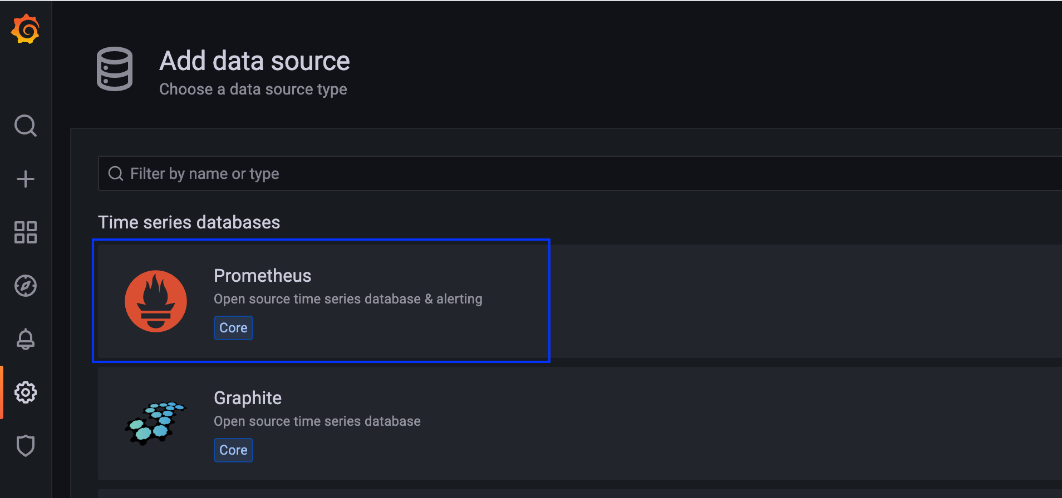Image resolution: width=1062 pixels, height=498 pixels.
Task: Click the Prometheus description about alerting
Action: [x=348, y=299]
